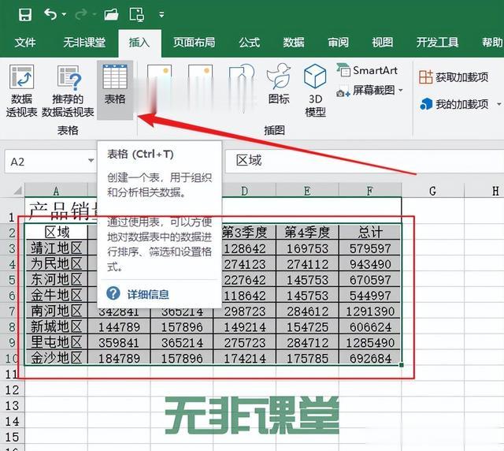Screen dimensions: 504x451
Task: Click the 总计 header cell
Action: [370, 232]
